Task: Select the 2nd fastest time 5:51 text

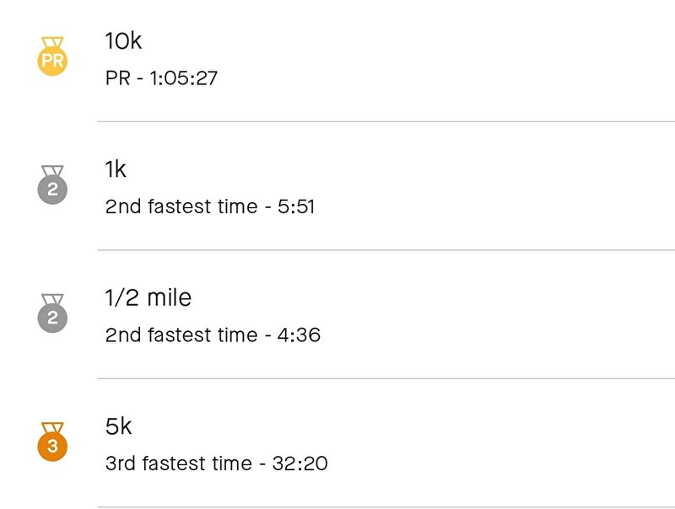Action: tap(210, 206)
